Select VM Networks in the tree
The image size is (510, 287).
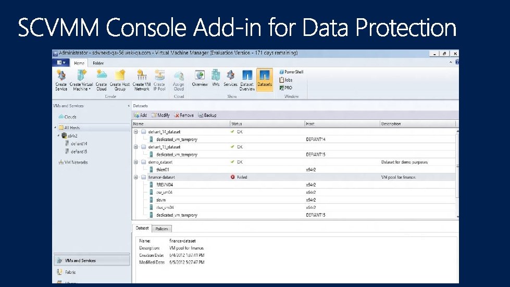click(x=73, y=162)
